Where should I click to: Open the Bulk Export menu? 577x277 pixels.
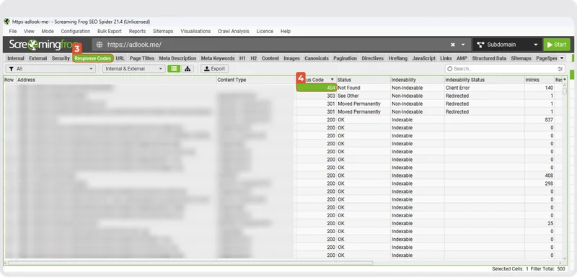tap(110, 31)
